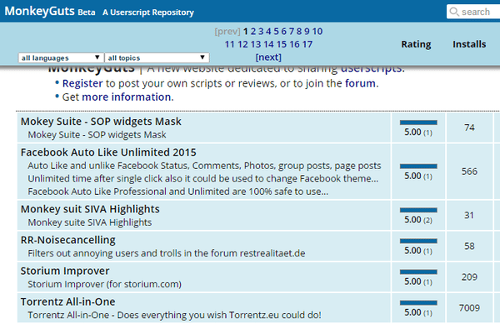Click rating bar of Storium Improver row

pos(418,272)
